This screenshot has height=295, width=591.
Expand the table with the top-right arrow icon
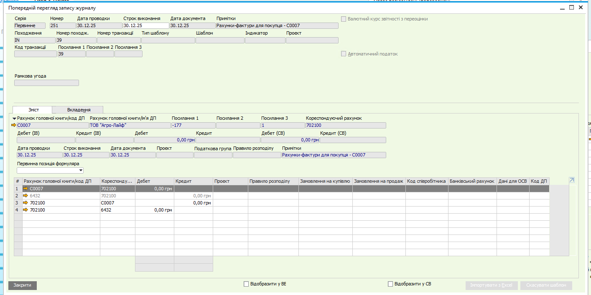pos(572,180)
